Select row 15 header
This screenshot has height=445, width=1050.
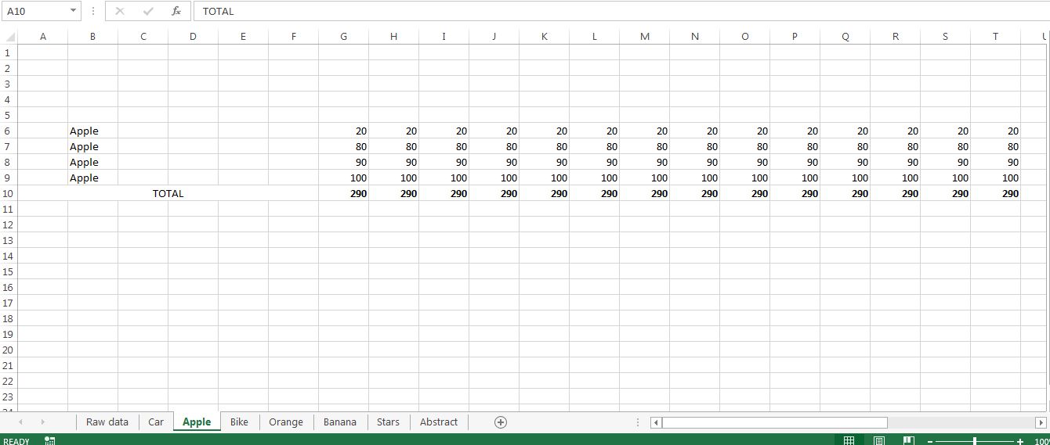coord(9,271)
